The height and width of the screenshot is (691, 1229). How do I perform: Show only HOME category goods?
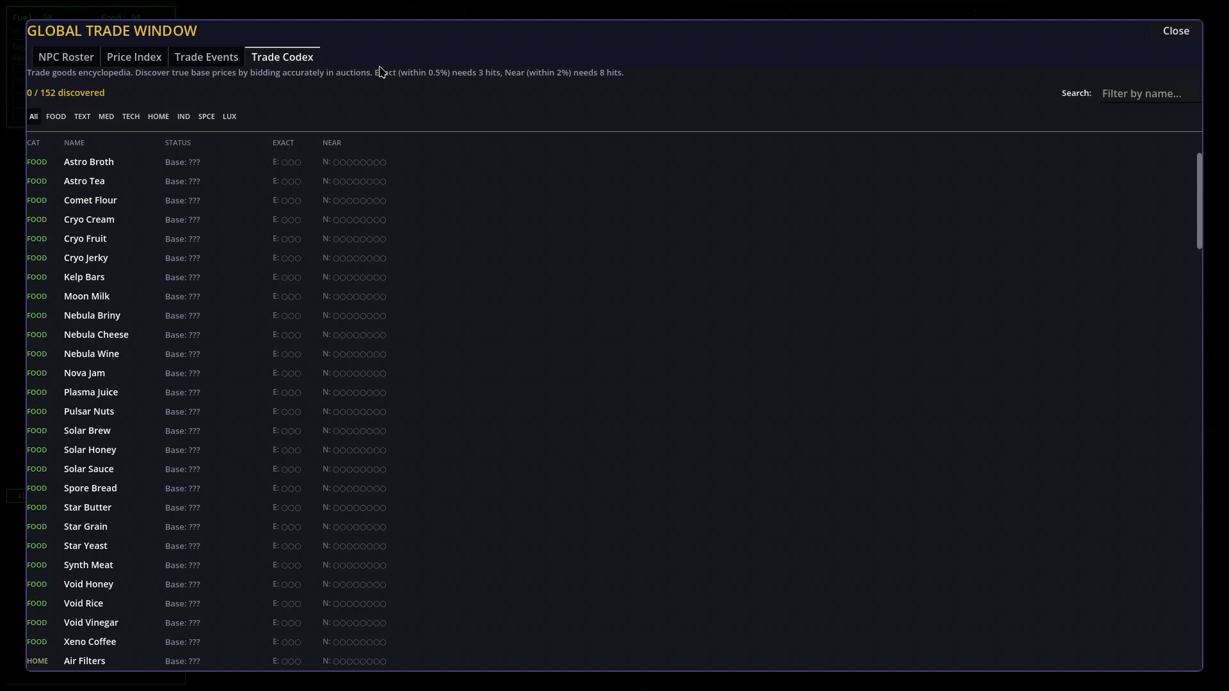click(x=158, y=116)
